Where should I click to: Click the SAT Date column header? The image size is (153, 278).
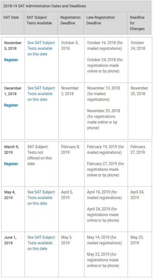tap(11, 17)
